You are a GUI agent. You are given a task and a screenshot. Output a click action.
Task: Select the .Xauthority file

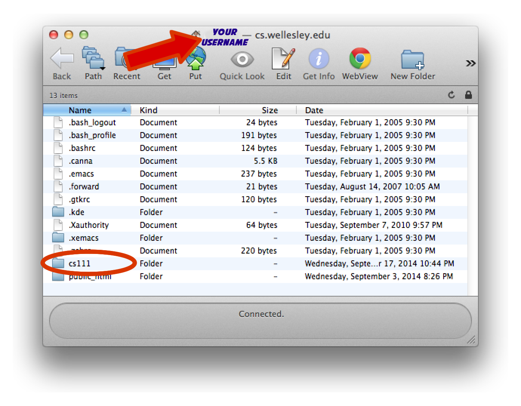(89, 225)
